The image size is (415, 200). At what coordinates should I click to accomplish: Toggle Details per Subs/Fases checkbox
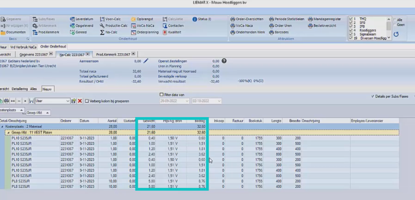(x=373, y=96)
